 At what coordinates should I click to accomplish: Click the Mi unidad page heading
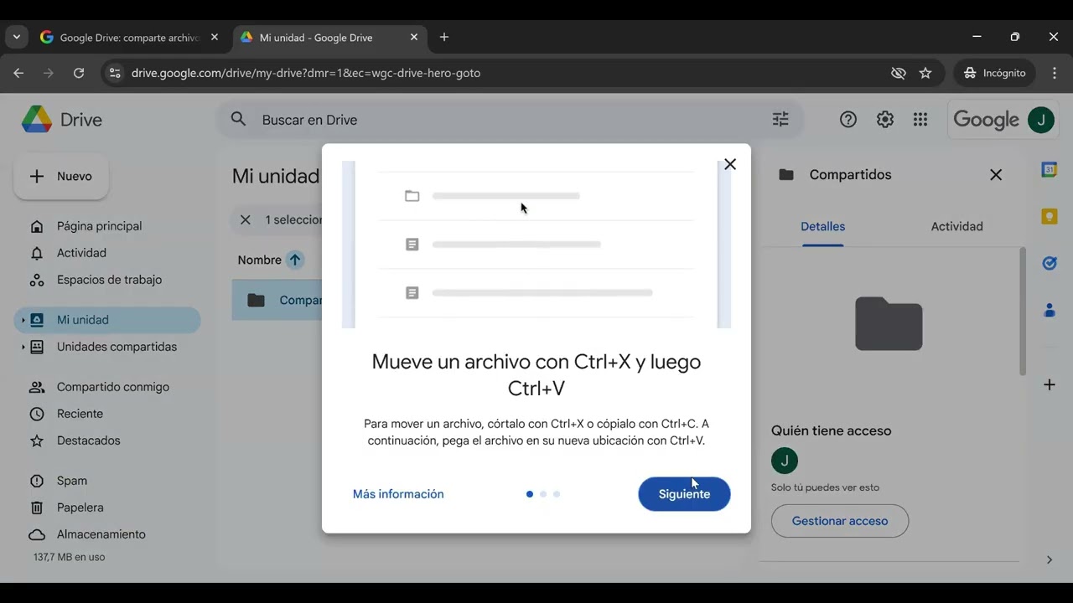[276, 177]
